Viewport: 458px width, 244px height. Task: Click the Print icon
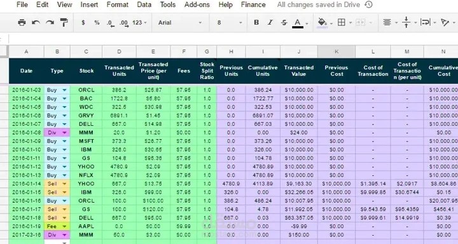(22, 22)
